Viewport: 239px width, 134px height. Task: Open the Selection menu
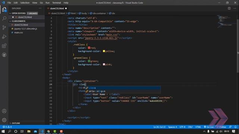click(25, 3)
